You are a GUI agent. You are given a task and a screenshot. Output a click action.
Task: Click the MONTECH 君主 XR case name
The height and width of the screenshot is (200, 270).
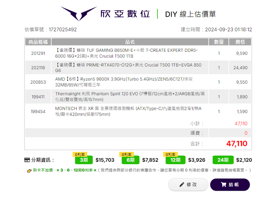[128, 111]
